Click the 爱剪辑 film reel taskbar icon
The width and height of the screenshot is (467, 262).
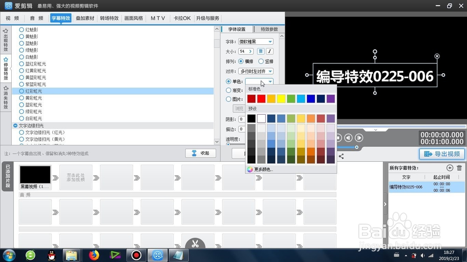pos(157,255)
